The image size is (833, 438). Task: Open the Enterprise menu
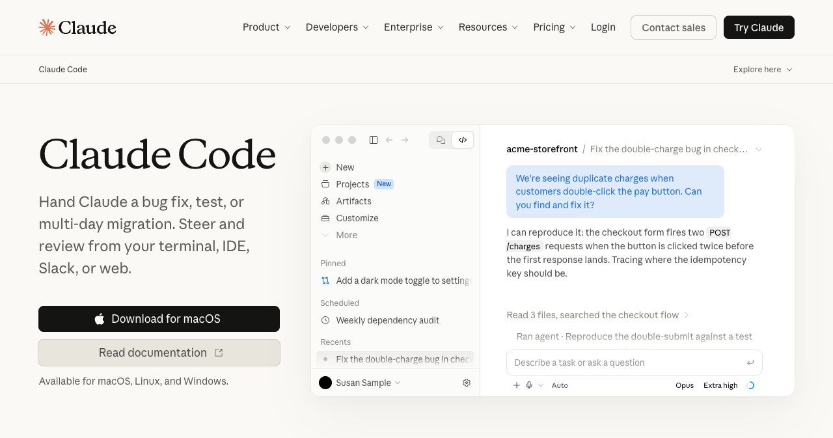414,27
